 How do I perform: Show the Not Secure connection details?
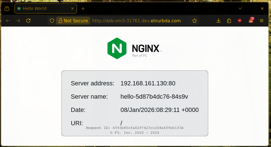(x=73, y=21)
